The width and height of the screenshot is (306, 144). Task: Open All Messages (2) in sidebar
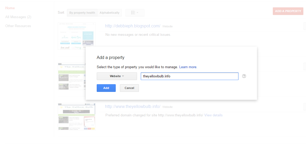click(x=18, y=17)
